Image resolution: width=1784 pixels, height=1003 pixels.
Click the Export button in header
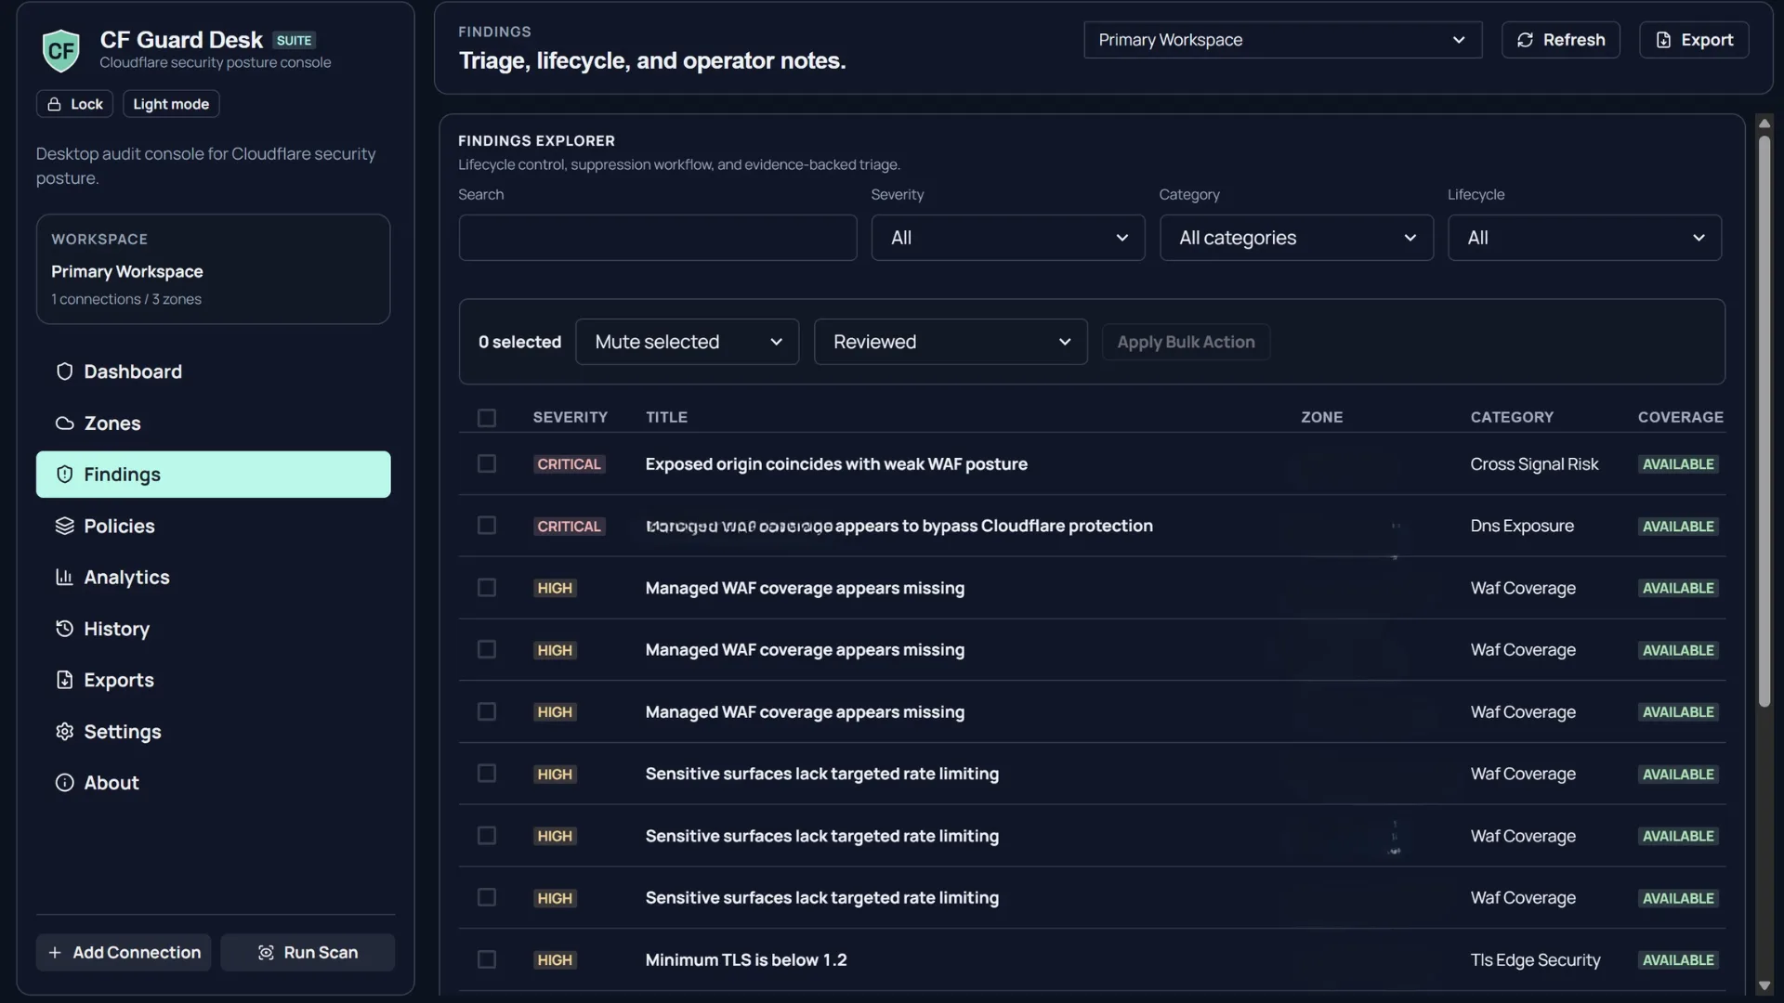click(x=1693, y=40)
